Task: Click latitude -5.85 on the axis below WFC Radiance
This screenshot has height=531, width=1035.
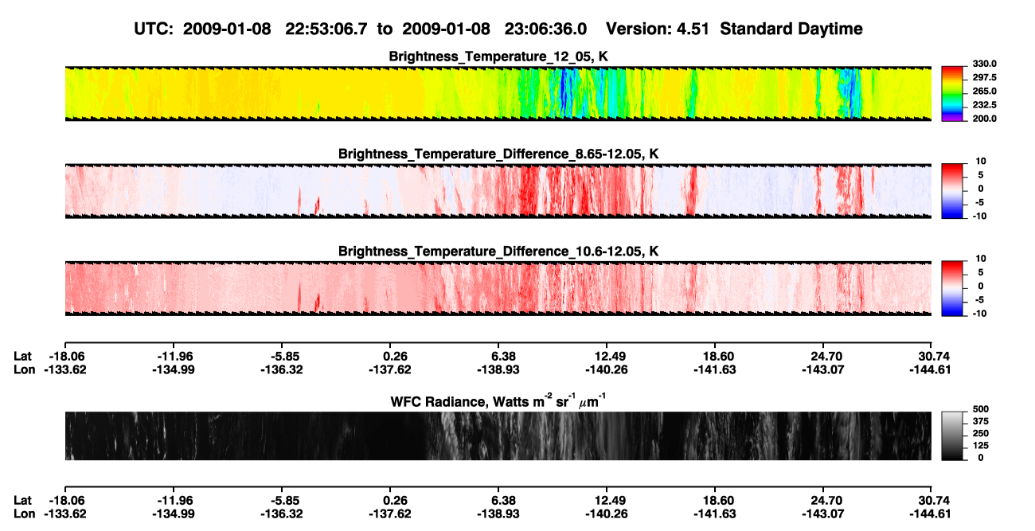Action: [x=283, y=501]
